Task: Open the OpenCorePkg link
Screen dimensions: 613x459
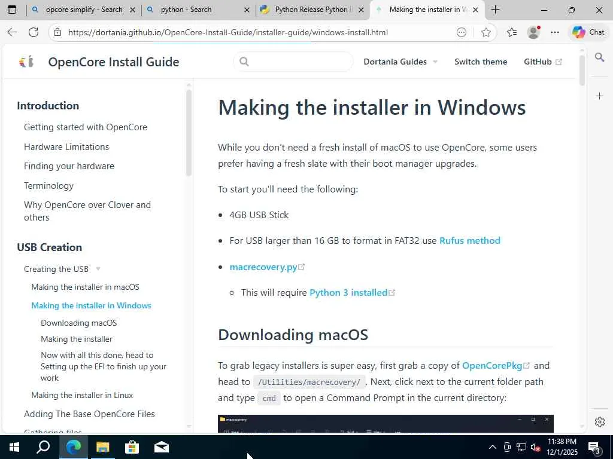Action: [x=496, y=366]
